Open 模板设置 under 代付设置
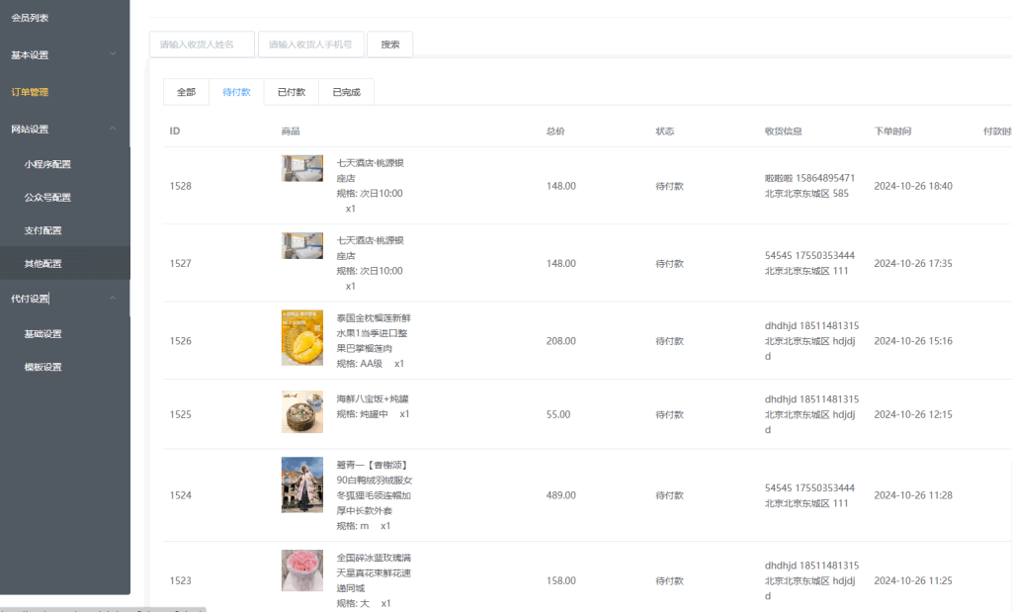Screen dimensions: 1012x612 coord(42,367)
